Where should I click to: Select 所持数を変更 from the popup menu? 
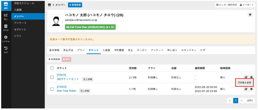245,83
